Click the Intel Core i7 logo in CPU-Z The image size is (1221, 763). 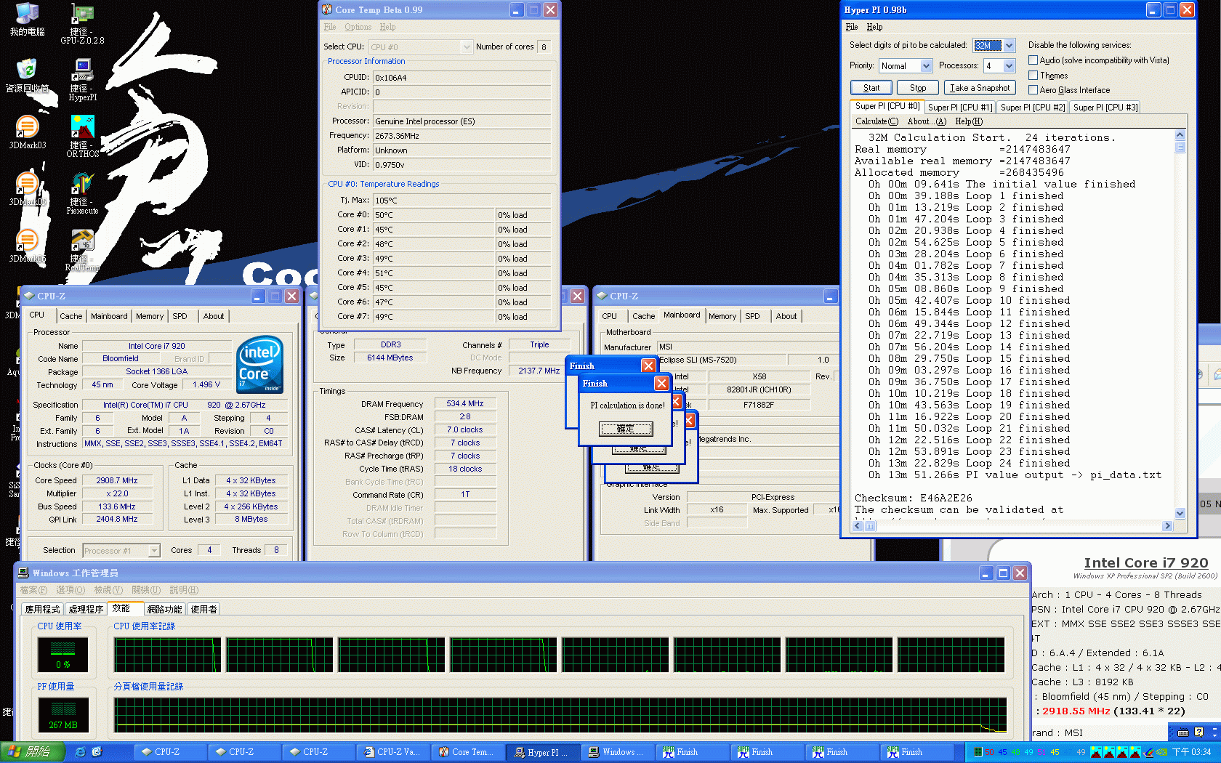click(259, 365)
